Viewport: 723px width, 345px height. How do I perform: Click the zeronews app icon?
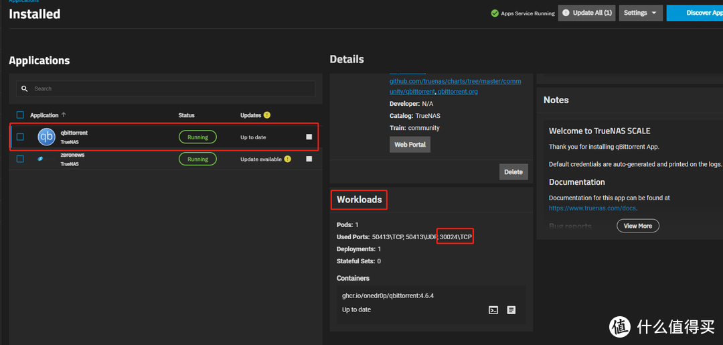[x=40, y=159]
